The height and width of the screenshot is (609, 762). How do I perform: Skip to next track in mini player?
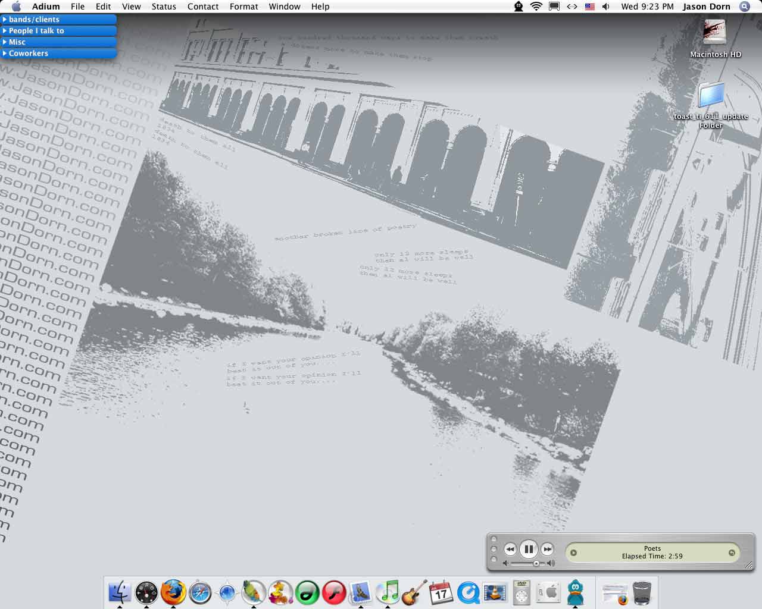pyautogui.click(x=548, y=549)
